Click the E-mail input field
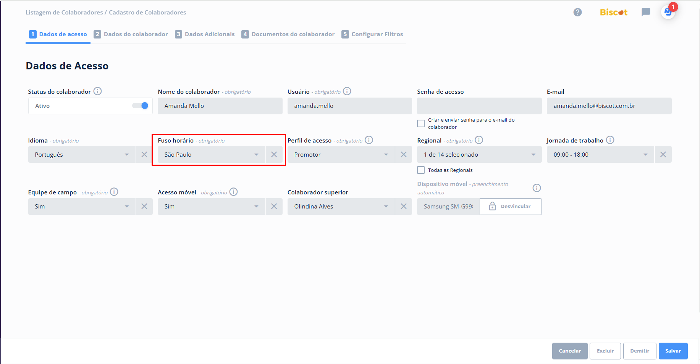Viewport: 700px width, 364px height. coord(609,106)
